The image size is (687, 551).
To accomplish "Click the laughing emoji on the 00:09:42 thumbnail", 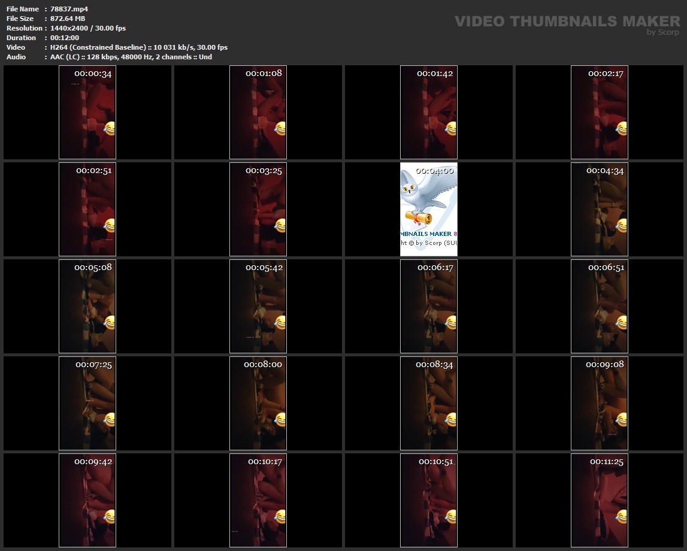I will pyautogui.click(x=110, y=516).
